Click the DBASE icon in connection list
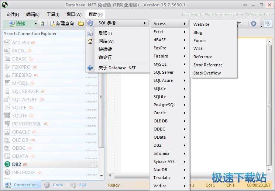 coord(7,59)
